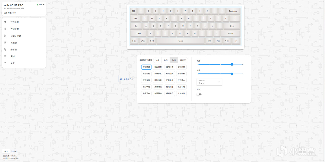Click the 磁轴·单模·RGB device description

click(x=10, y=13)
